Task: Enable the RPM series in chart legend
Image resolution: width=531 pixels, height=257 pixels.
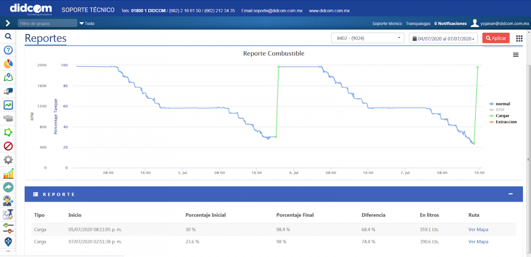Action: click(500, 110)
